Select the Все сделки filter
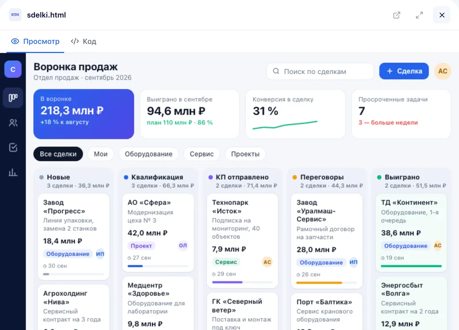This screenshot has width=459, height=330. coord(58,154)
